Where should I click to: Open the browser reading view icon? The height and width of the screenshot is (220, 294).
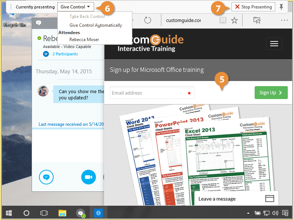point(223,21)
